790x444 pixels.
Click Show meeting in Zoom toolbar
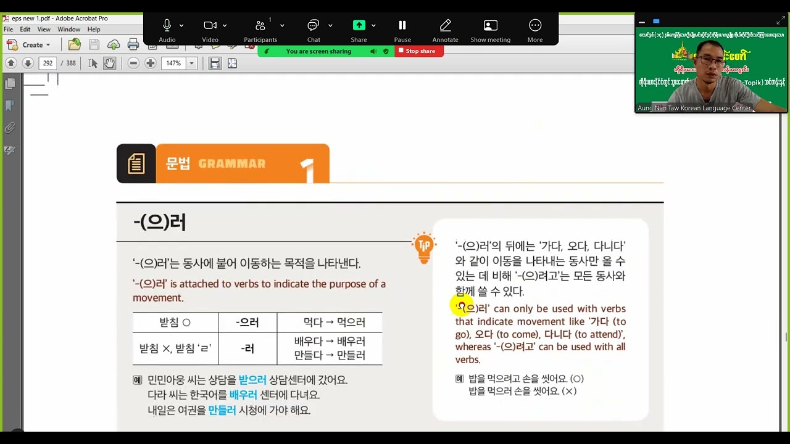click(x=490, y=30)
